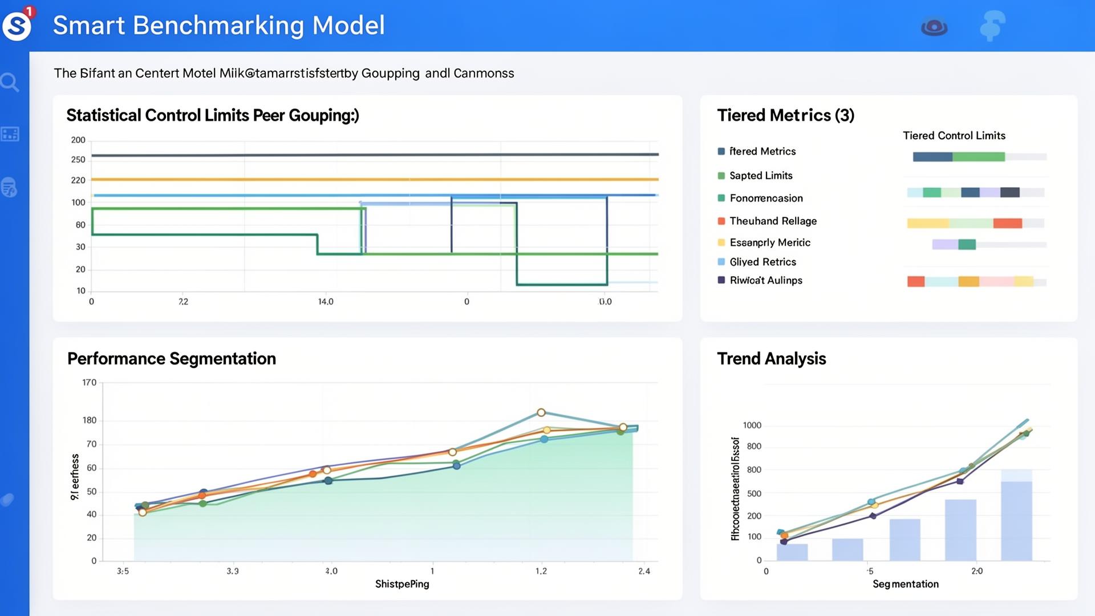
Task: Click the Smart Benchmarking Model title
Action: click(219, 26)
